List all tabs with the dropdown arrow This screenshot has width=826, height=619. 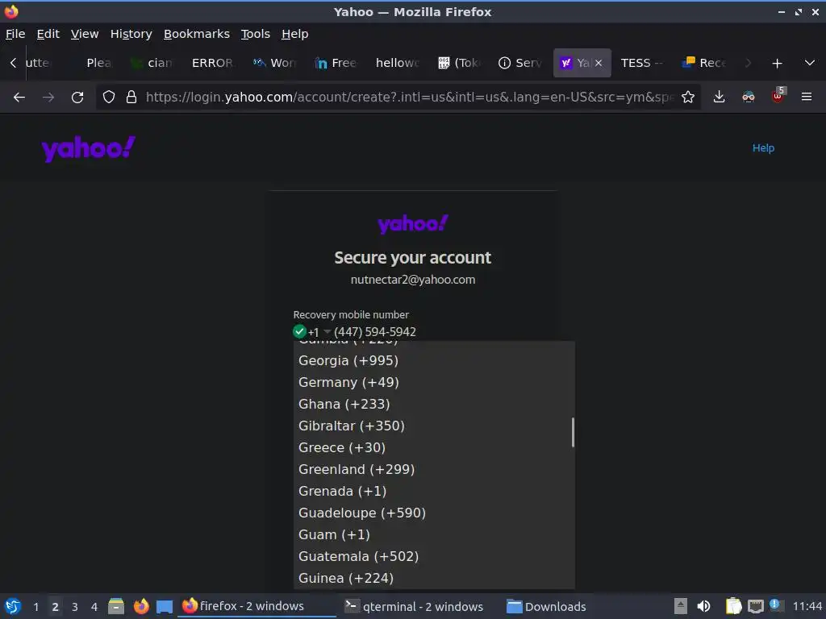tap(810, 63)
